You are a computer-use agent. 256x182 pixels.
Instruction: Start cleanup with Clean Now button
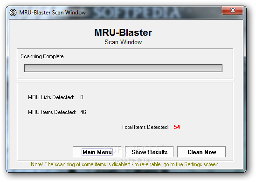pyautogui.click(x=201, y=152)
